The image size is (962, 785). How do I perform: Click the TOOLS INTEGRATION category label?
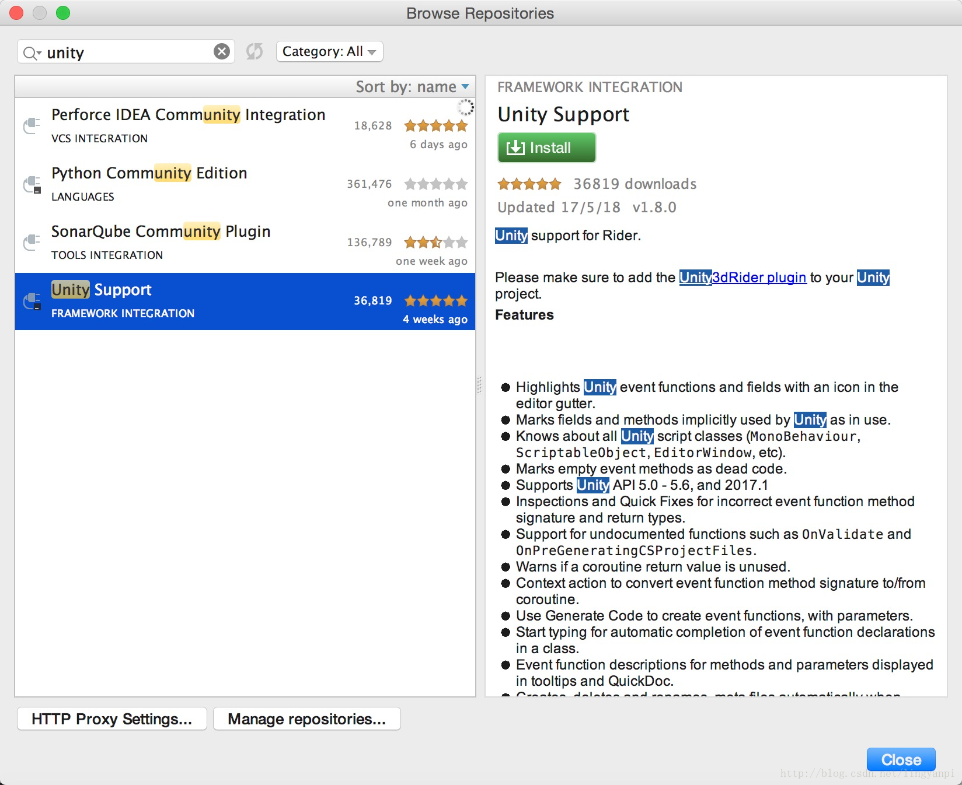(107, 255)
